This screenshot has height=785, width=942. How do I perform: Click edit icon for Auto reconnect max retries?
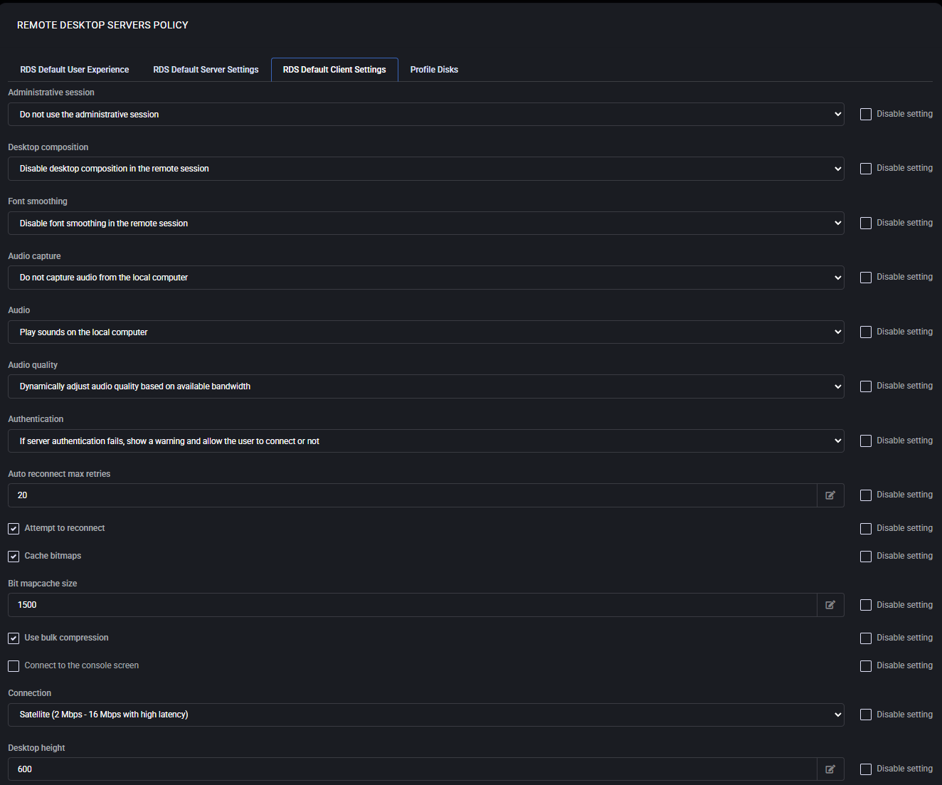pyautogui.click(x=830, y=495)
